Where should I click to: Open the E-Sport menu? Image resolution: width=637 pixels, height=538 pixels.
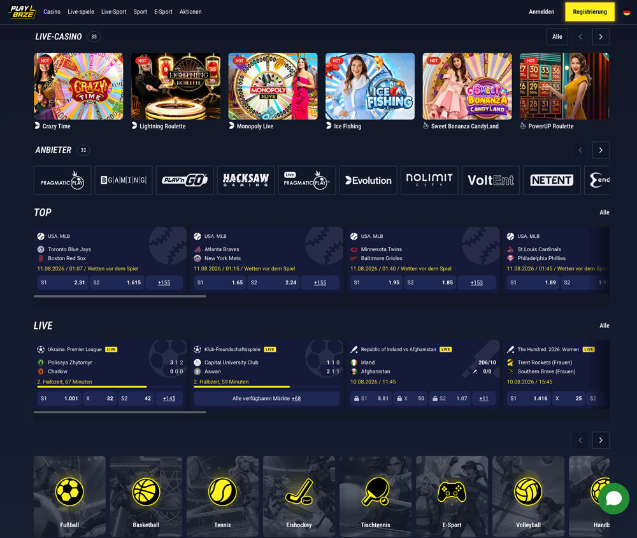[163, 11]
